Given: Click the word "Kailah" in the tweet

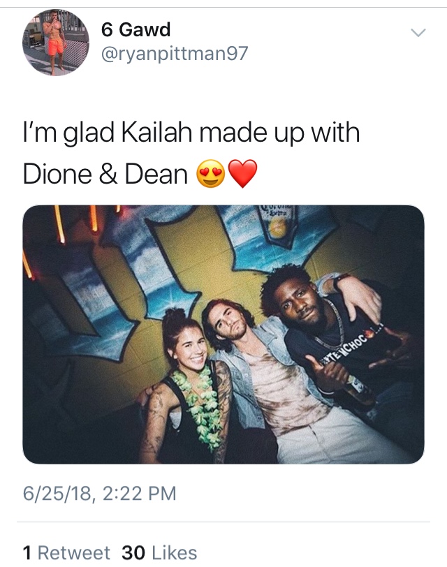Looking at the screenshot, I should tap(156, 133).
